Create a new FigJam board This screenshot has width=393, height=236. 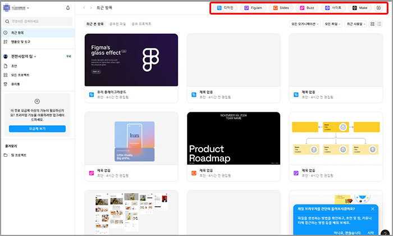pyautogui.click(x=253, y=8)
